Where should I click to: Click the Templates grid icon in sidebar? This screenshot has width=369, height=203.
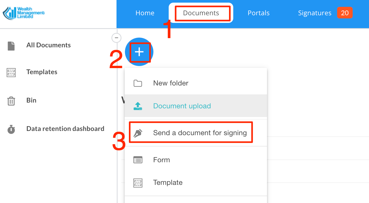[11, 72]
